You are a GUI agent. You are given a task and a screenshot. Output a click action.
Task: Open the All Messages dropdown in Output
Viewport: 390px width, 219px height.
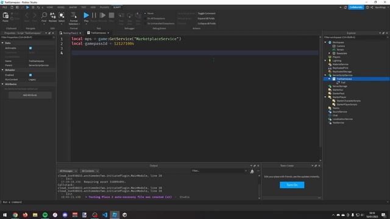[x=68, y=171]
